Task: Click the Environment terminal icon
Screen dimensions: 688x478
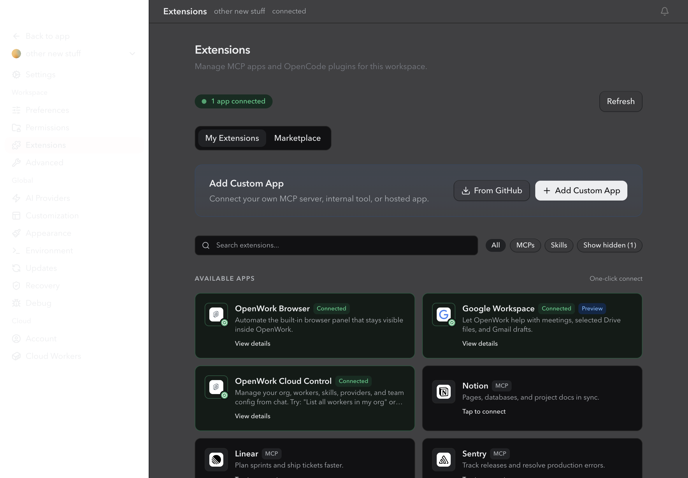Action: point(16,251)
